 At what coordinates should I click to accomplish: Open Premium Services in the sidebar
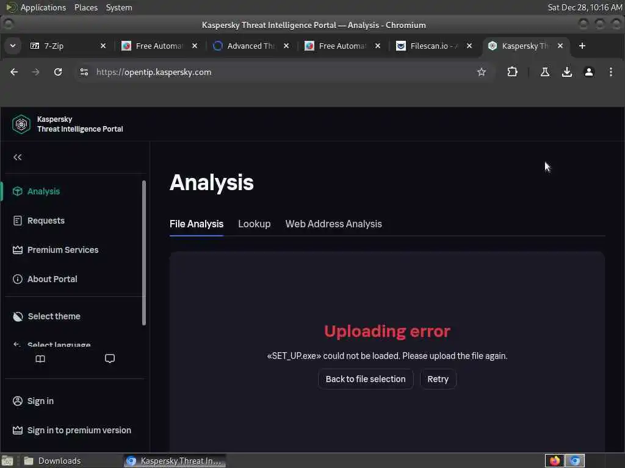tap(63, 250)
